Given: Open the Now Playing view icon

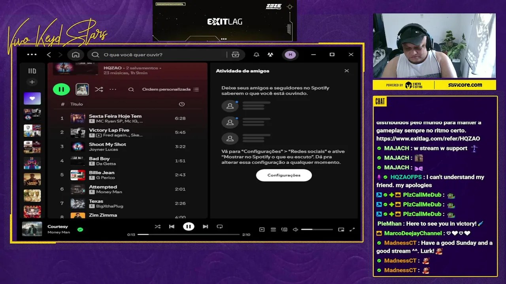Looking at the screenshot, I should [x=262, y=230].
